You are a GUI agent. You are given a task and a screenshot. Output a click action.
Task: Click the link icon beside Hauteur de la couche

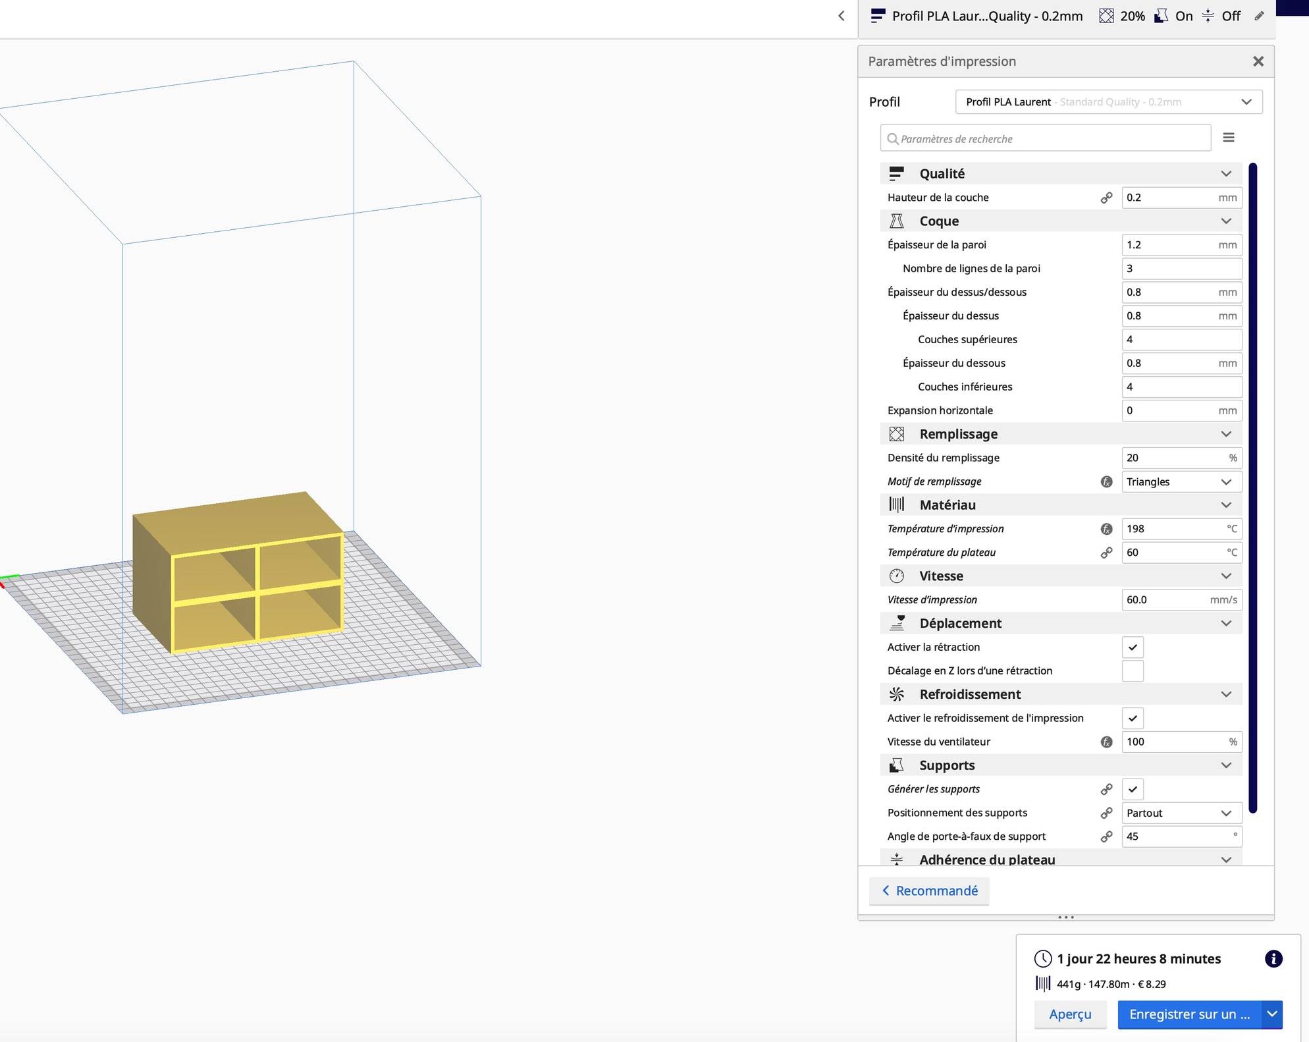coord(1106,198)
